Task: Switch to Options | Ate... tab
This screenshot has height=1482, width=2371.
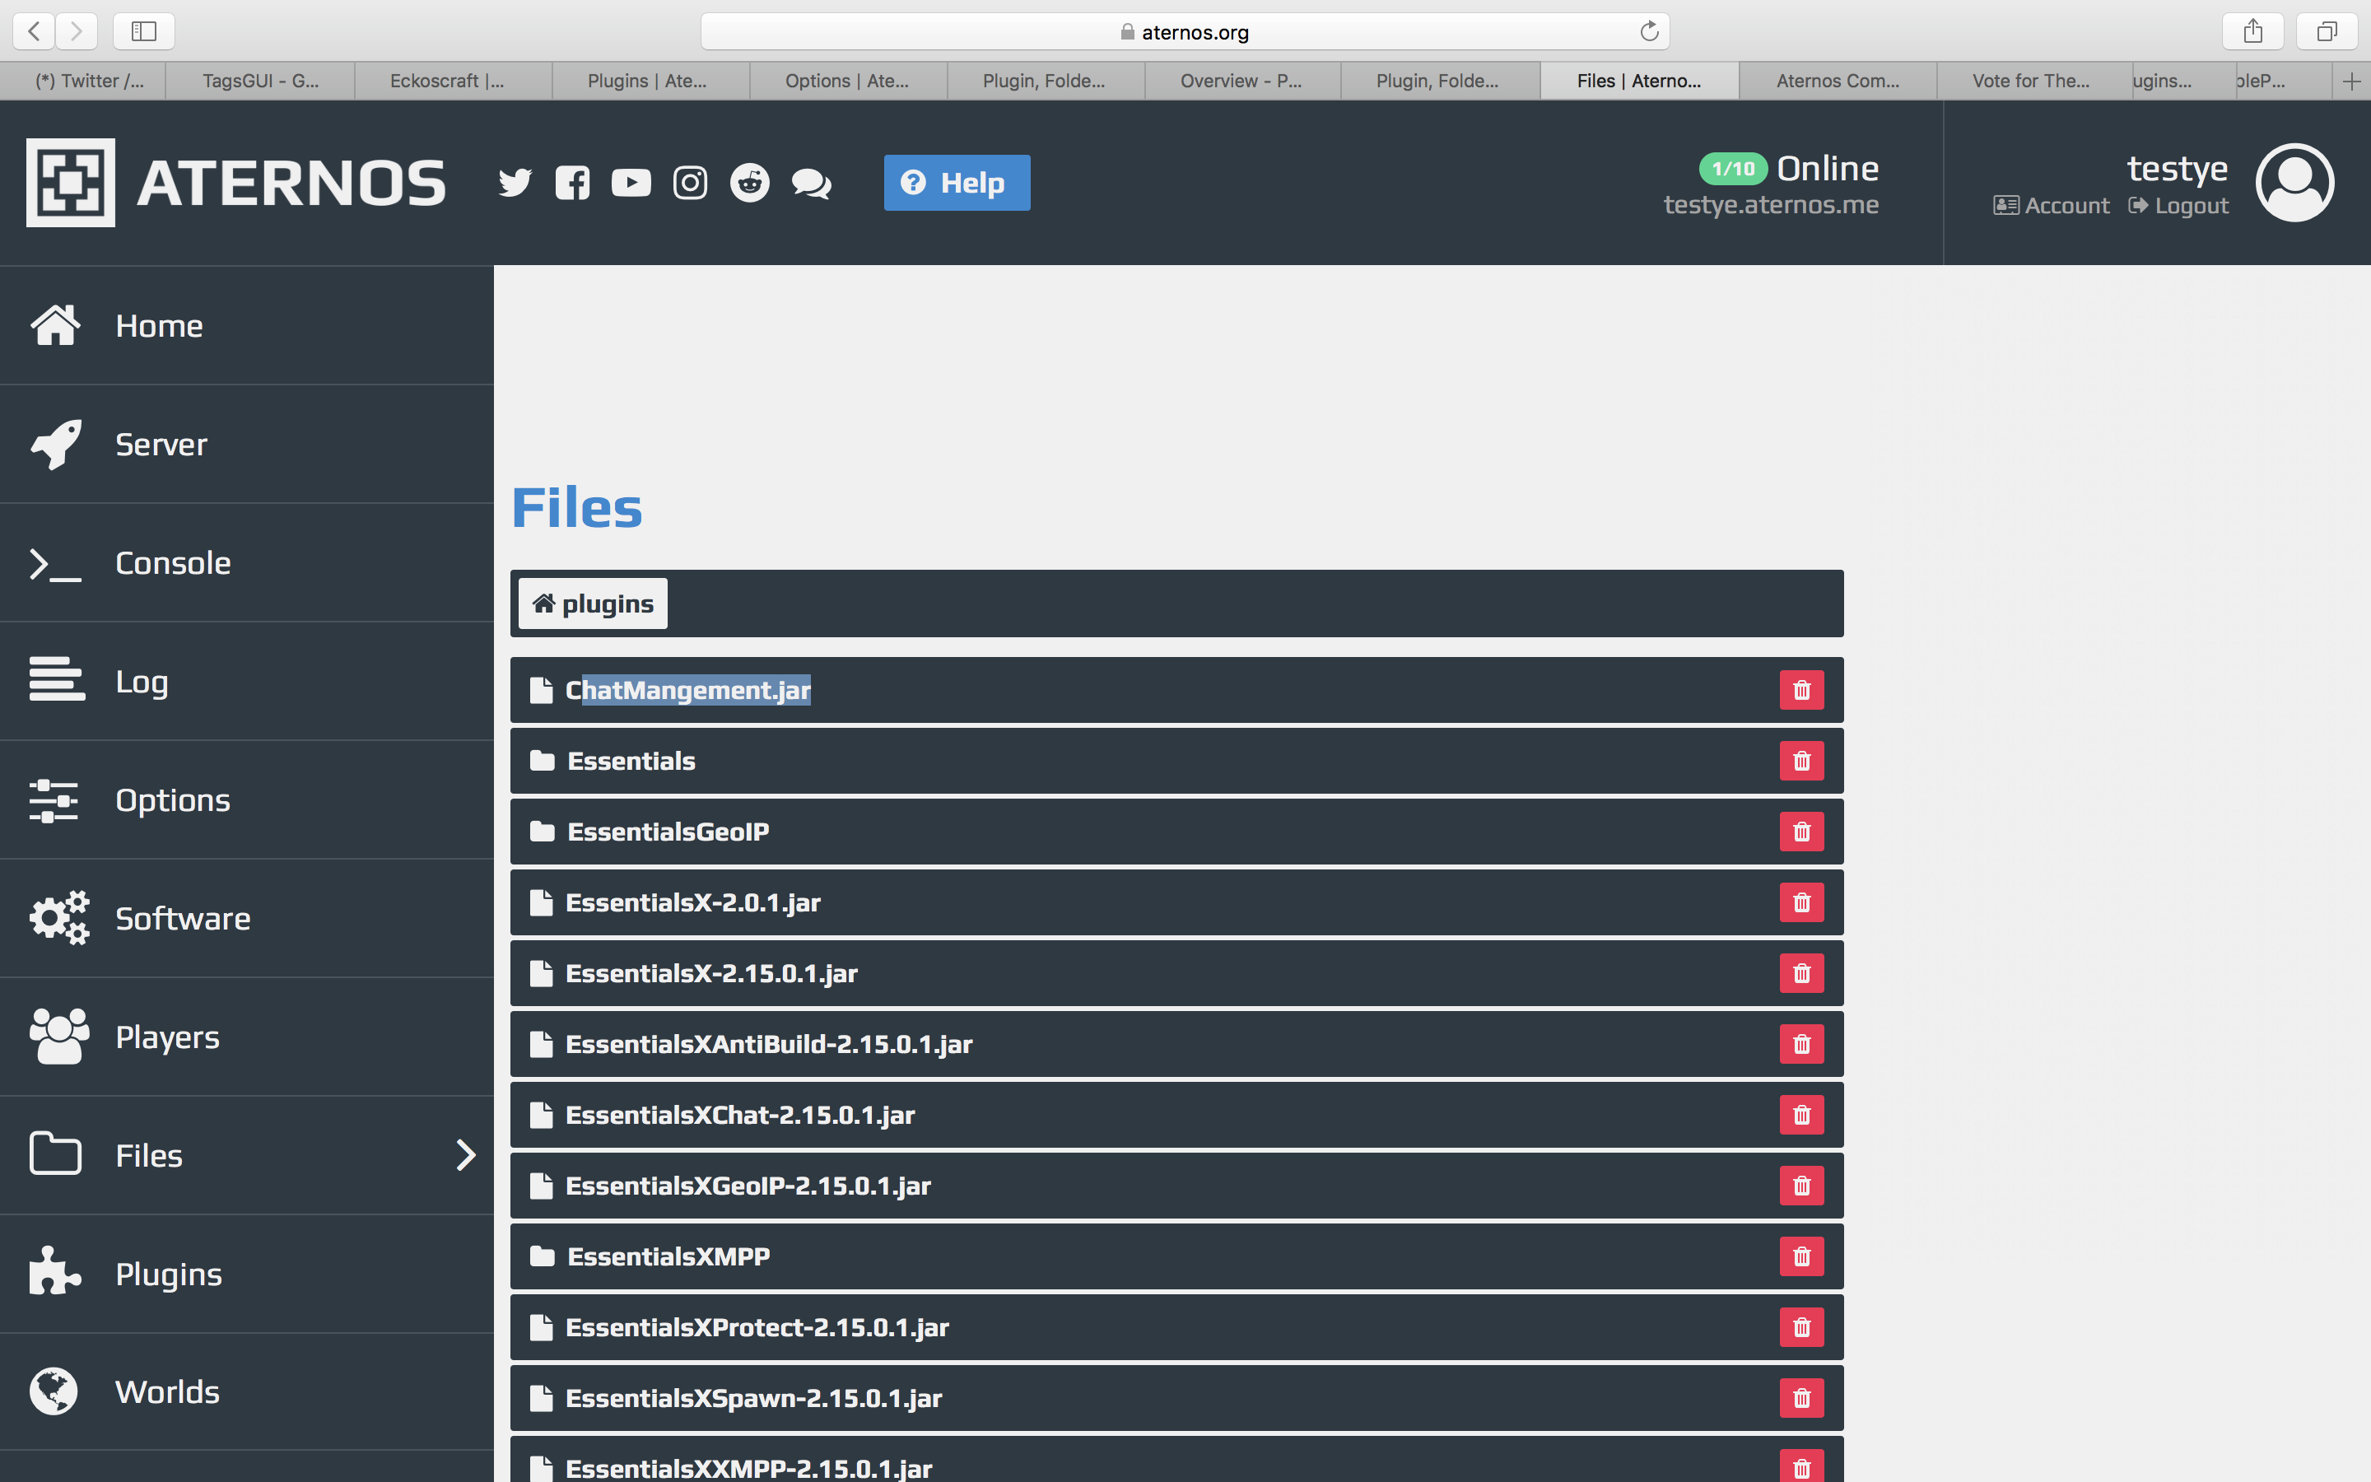Action: pos(849,82)
